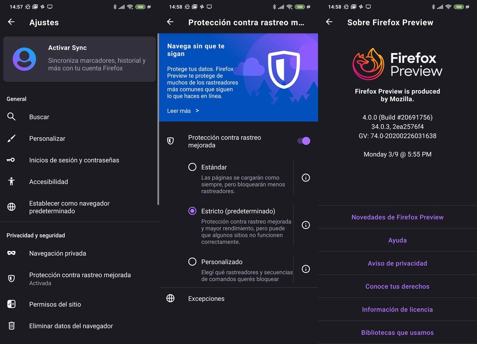Click shield icon beside tracking protection toggle
Viewport: 477px width, 344px height.
170,141
